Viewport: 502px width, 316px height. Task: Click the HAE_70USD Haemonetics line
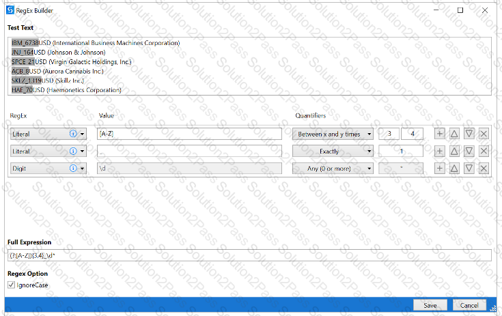click(x=66, y=90)
